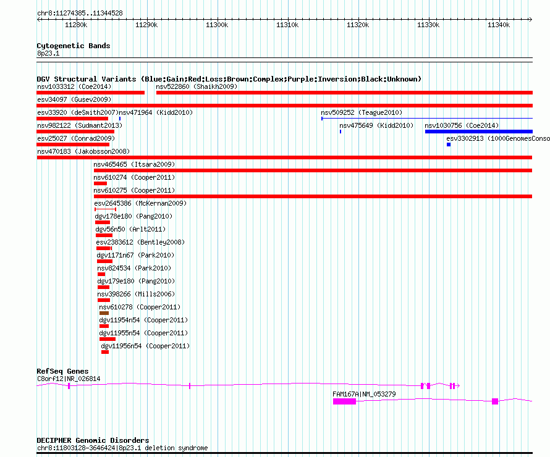Select the large FAM167A magenta exon block
The image size is (550, 457).
click(344, 401)
